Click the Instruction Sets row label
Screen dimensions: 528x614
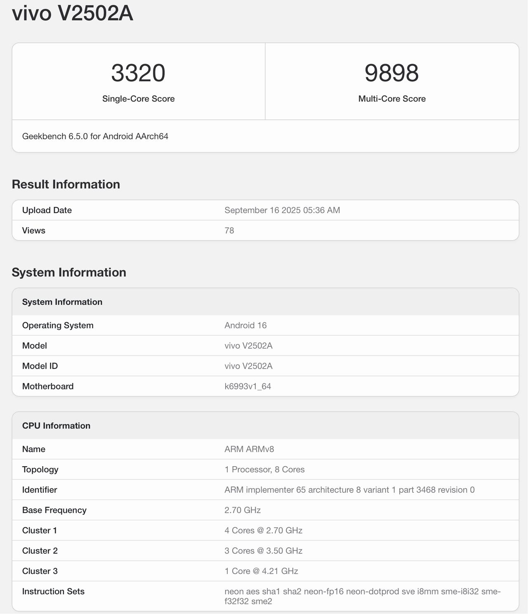point(53,591)
